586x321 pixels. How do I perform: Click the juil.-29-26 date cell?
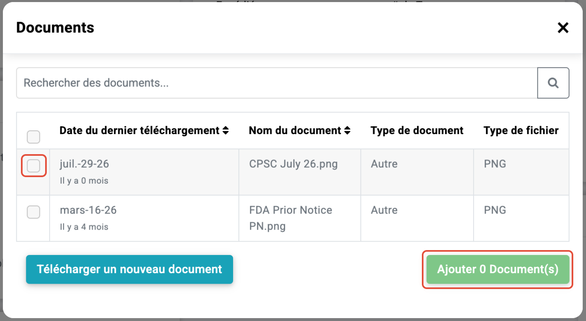click(85, 164)
